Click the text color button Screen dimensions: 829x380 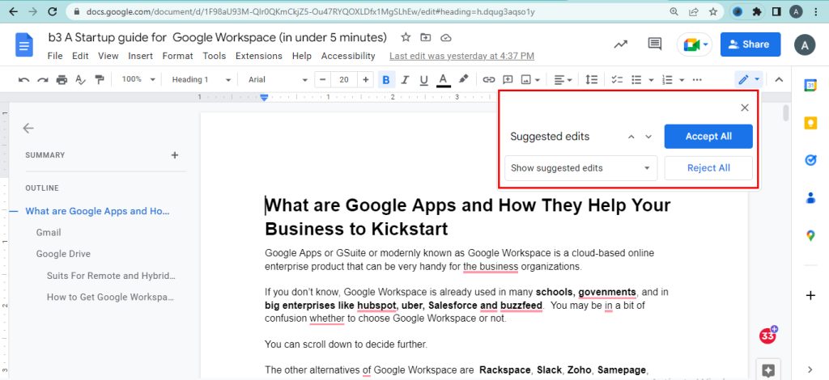[443, 80]
